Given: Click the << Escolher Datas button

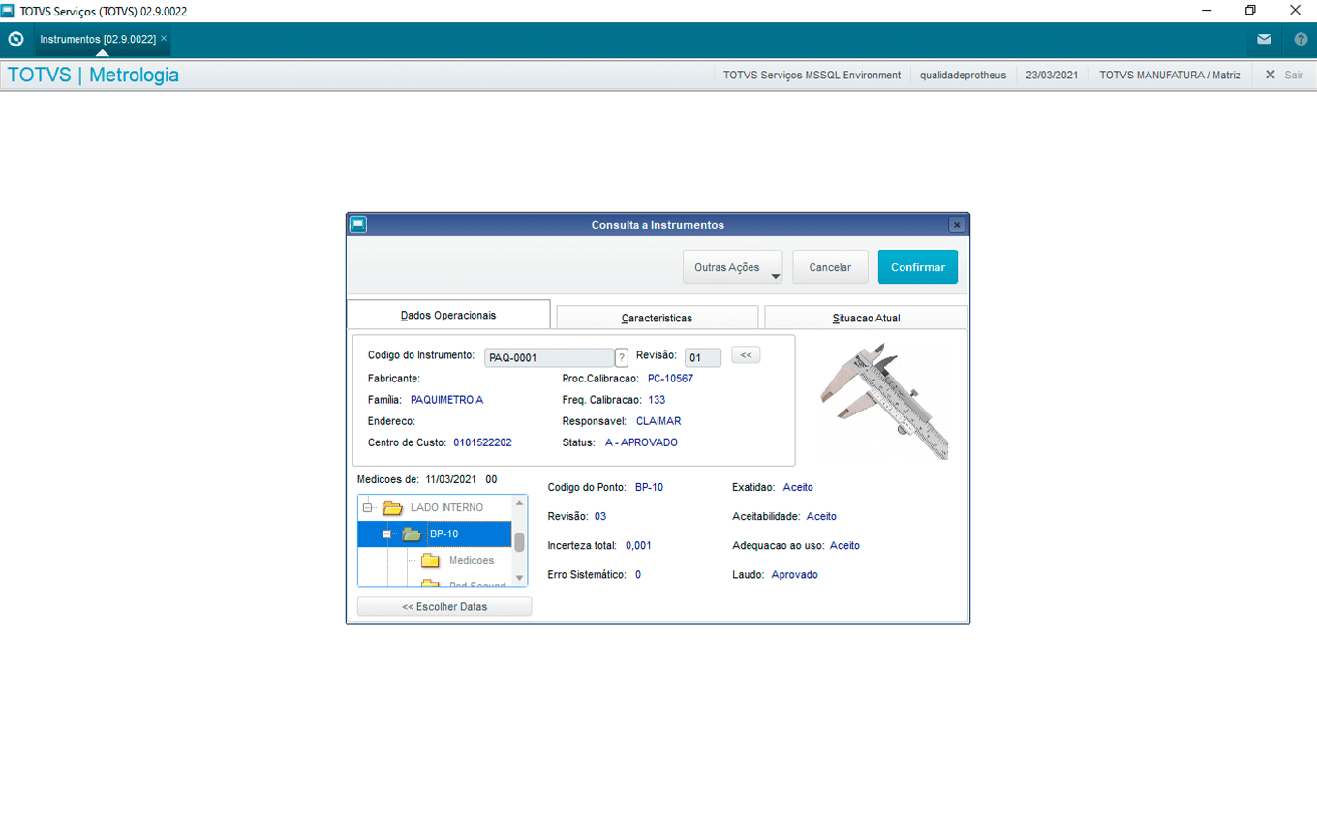Looking at the screenshot, I should (x=444, y=607).
